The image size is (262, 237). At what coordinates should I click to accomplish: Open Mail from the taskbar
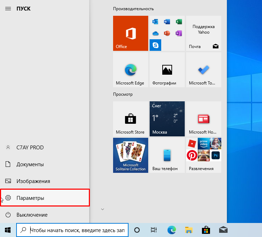(223, 230)
